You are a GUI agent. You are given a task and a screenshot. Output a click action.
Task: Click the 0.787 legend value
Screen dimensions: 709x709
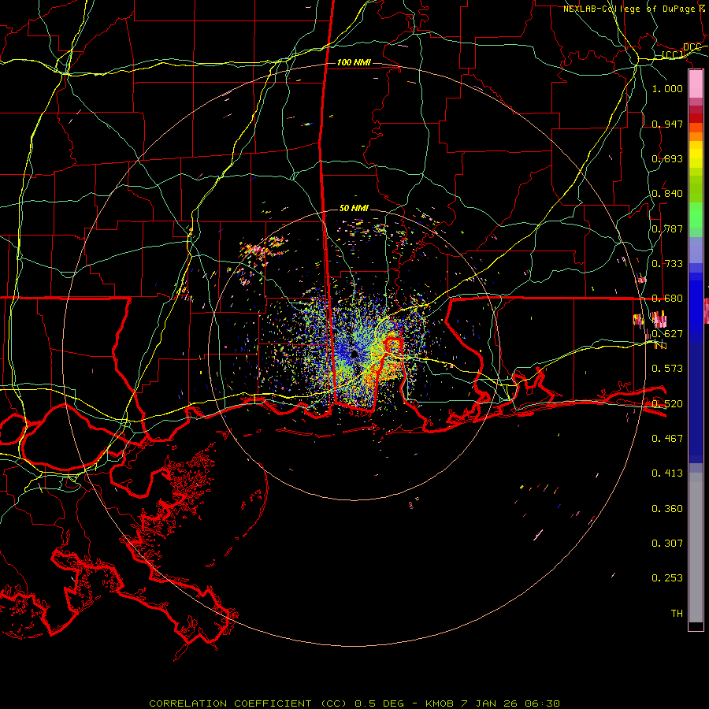[667, 228]
